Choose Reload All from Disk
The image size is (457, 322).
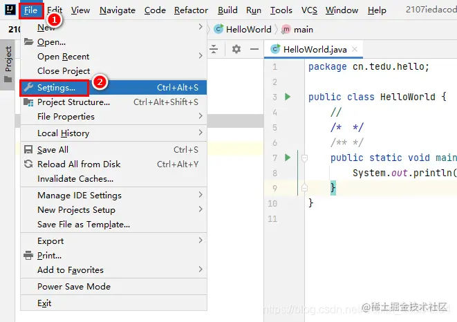[113, 164]
